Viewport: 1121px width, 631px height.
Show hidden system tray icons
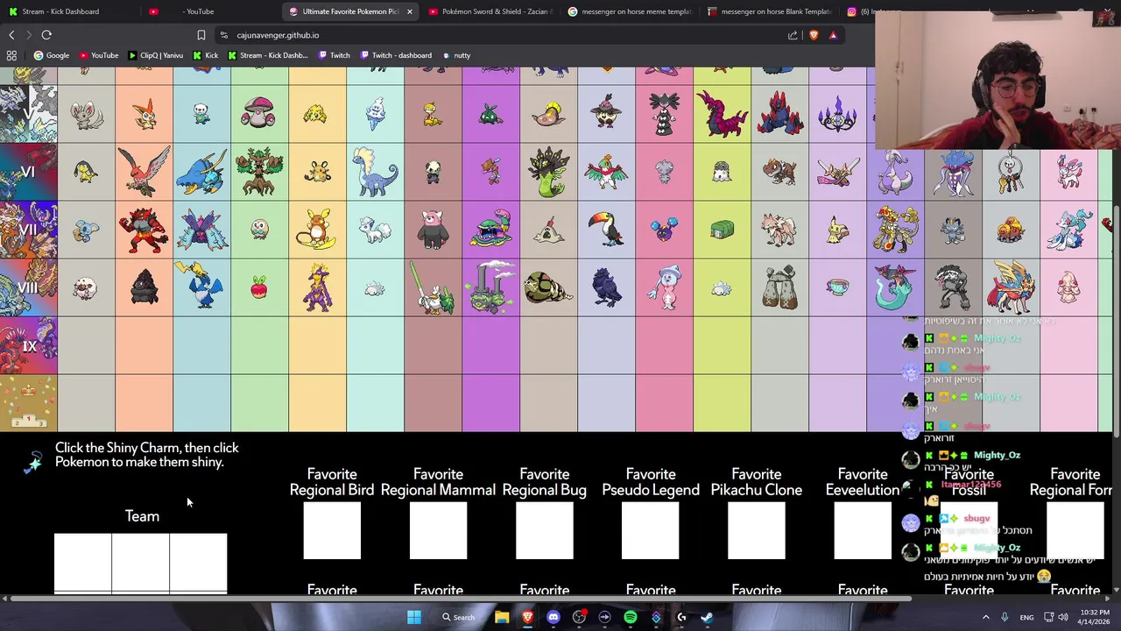pyautogui.click(x=985, y=617)
